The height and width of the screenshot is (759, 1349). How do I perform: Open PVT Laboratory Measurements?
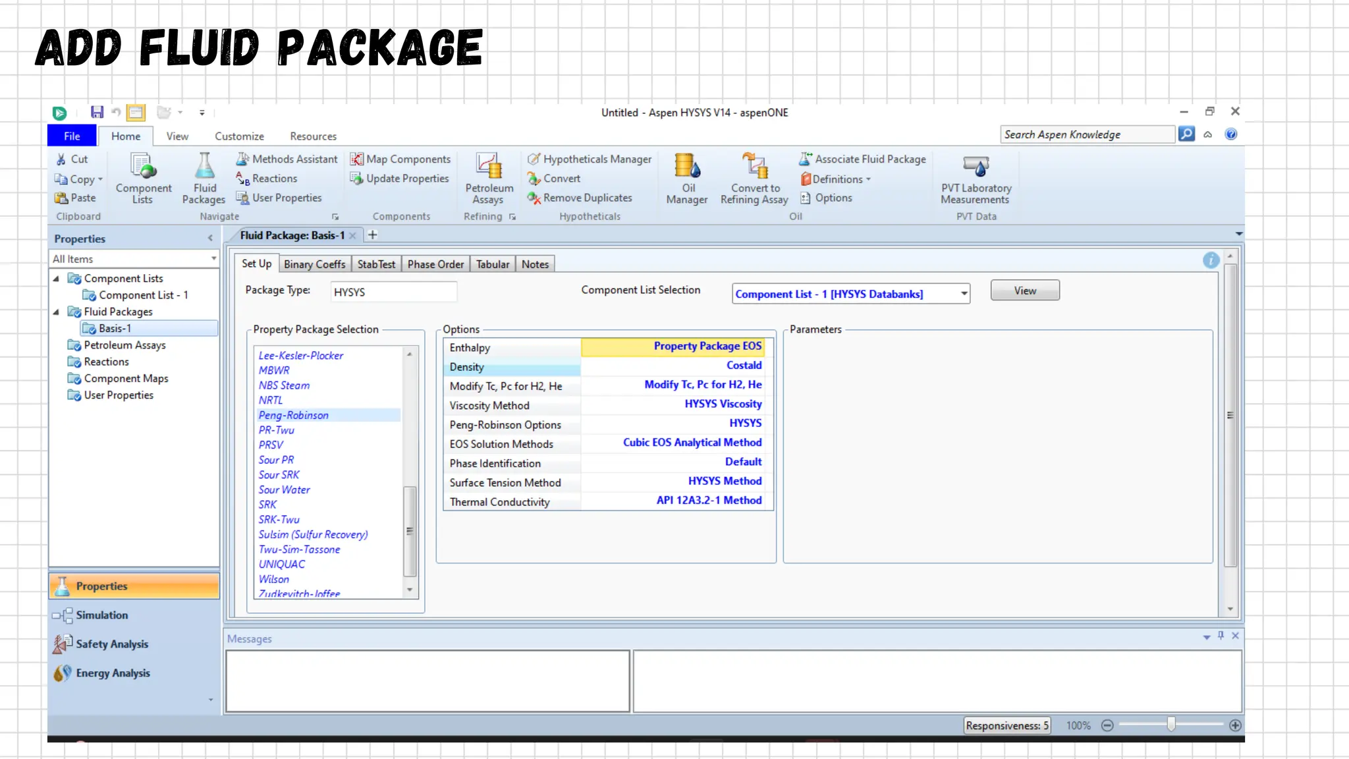(976, 179)
